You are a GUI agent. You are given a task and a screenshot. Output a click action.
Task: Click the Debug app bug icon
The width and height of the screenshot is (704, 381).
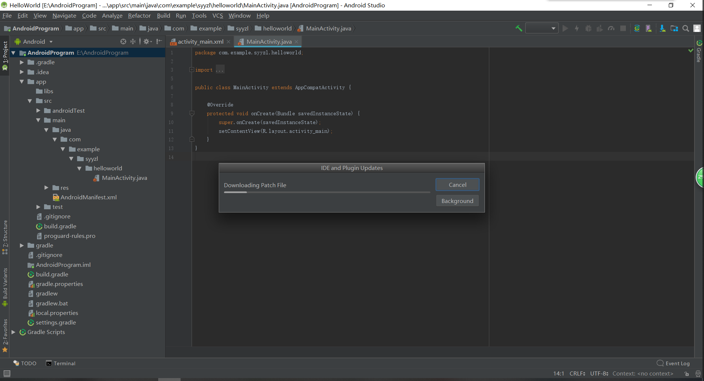(588, 28)
